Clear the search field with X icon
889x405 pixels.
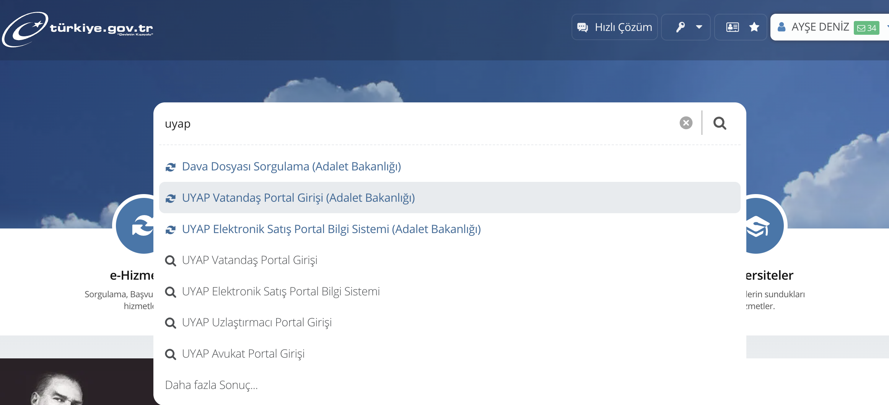686,123
